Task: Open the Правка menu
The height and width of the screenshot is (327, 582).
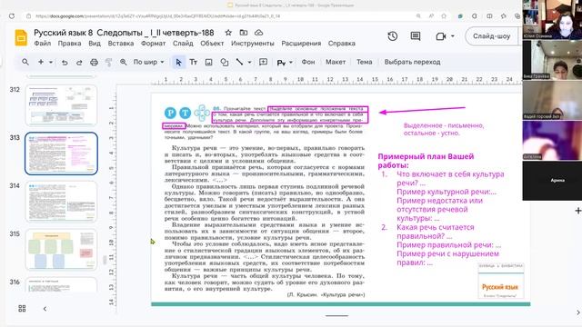Action: tap(69, 44)
